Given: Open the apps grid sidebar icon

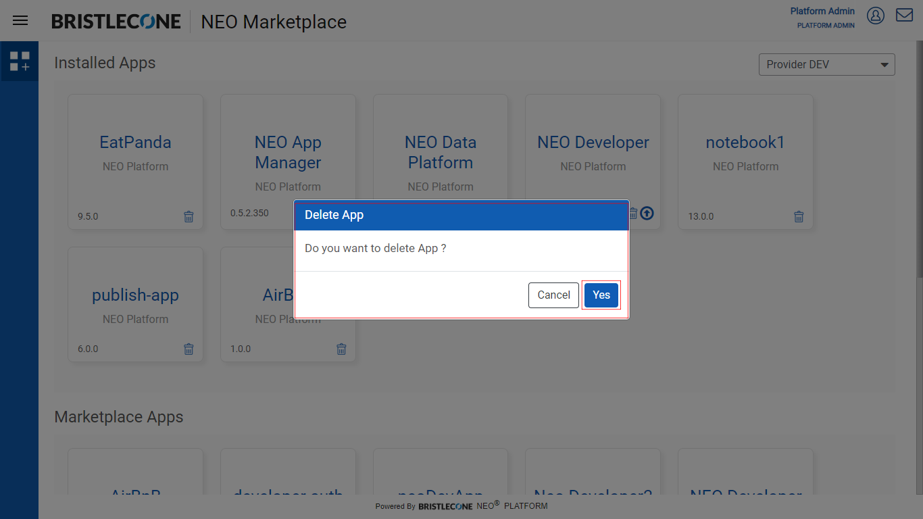Looking at the screenshot, I should pyautogui.click(x=20, y=61).
